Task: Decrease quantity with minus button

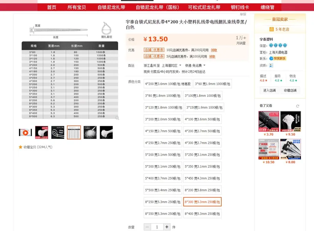Action: click(x=147, y=227)
